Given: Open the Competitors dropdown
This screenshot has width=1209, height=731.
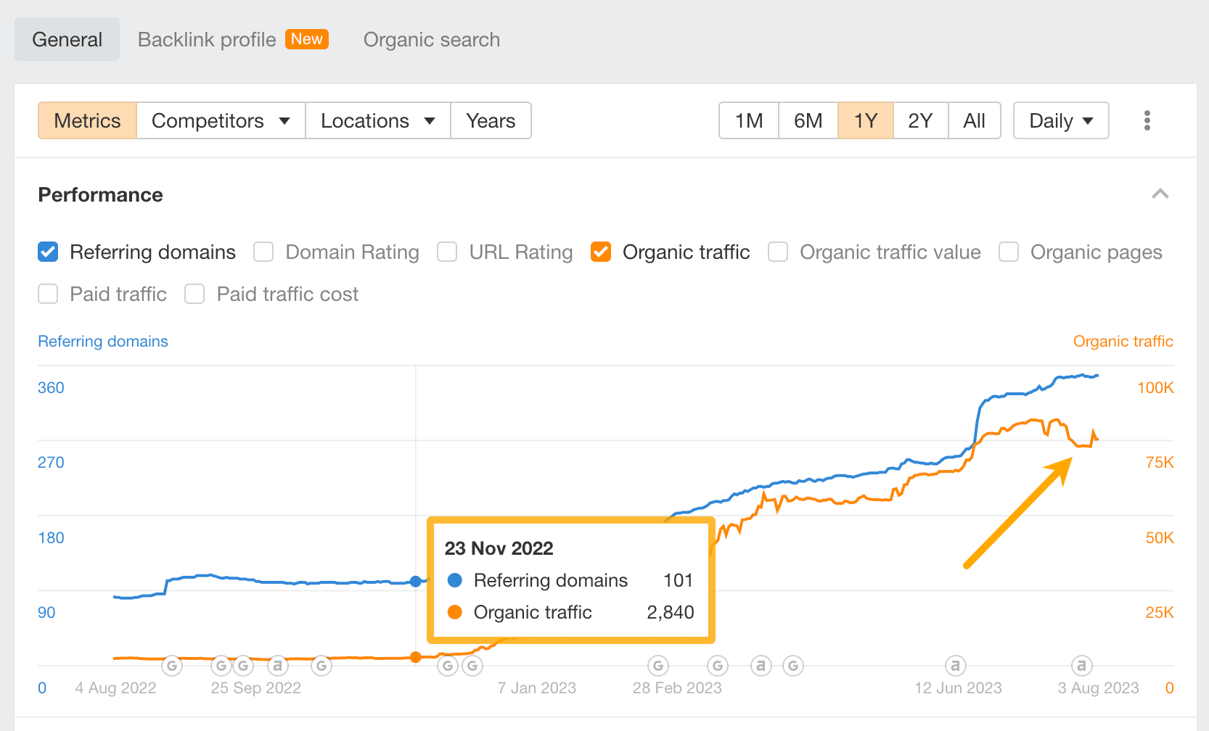Looking at the screenshot, I should point(220,120).
